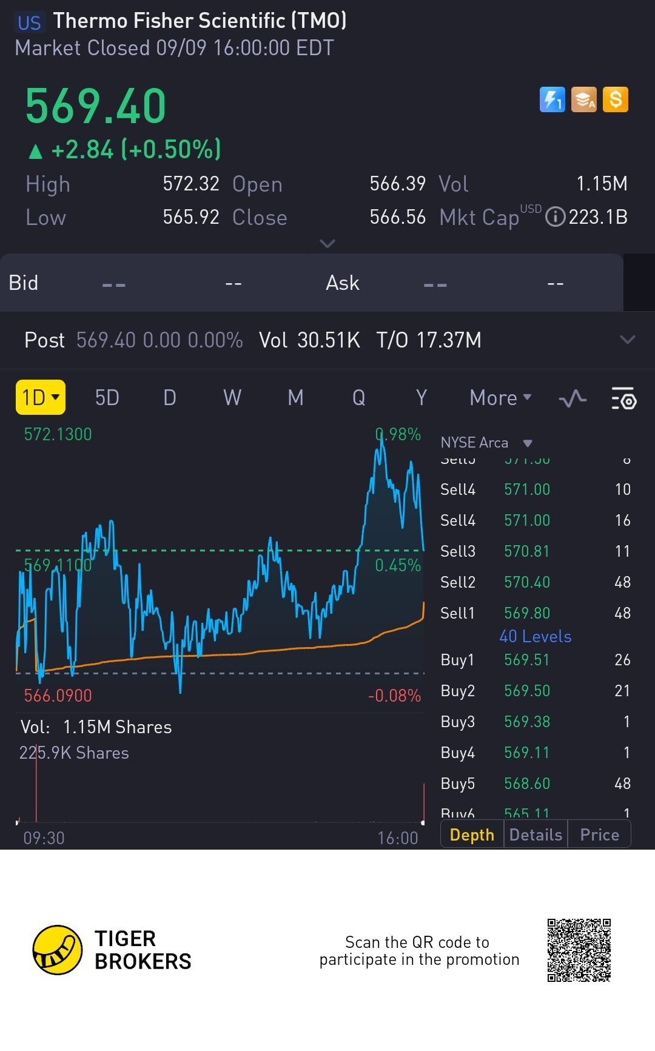Switch chart to weekly W view

[232, 398]
